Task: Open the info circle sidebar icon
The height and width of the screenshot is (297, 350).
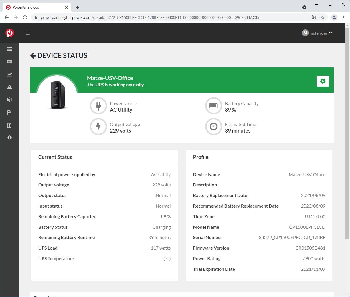Action: coord(9,137)
